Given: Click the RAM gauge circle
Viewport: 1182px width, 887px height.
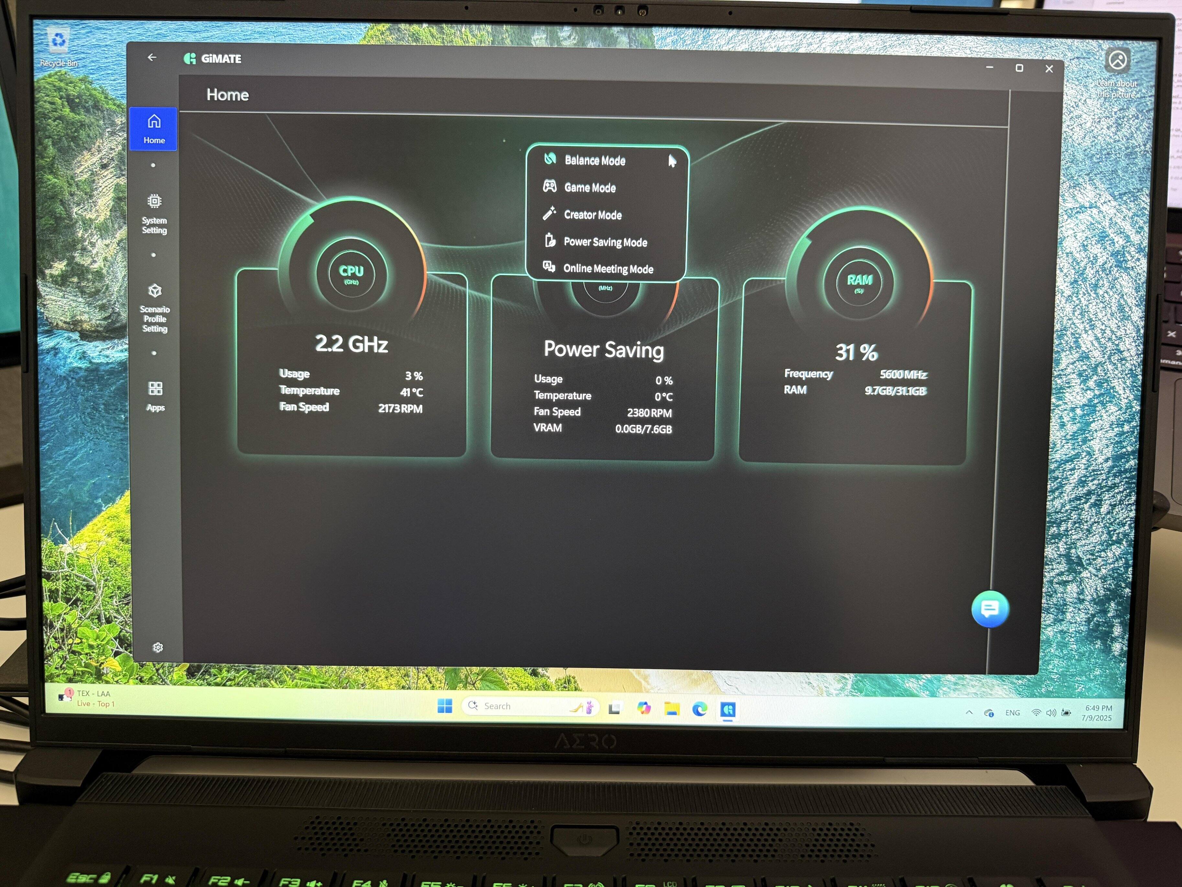Looking at the screenshot, I should coord(859,282).
